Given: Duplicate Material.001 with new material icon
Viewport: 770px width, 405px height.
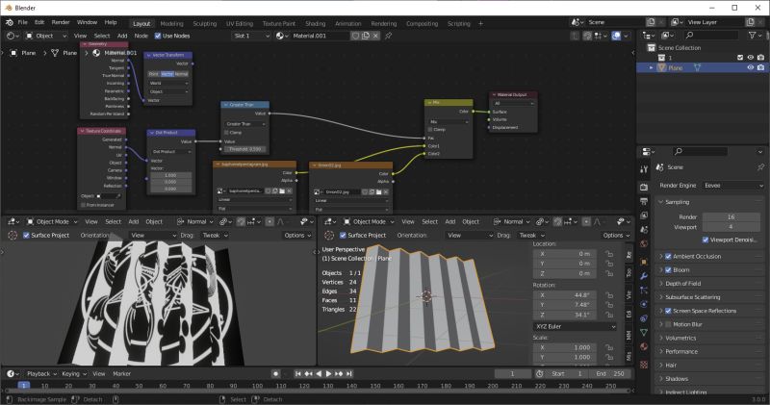Looking at the screenshot, I should click(x=366, y=36).
